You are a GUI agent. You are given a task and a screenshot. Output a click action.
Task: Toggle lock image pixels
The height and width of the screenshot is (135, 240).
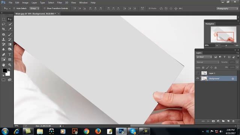[x=207, y=67]
